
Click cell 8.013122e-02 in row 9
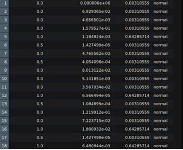96,70
